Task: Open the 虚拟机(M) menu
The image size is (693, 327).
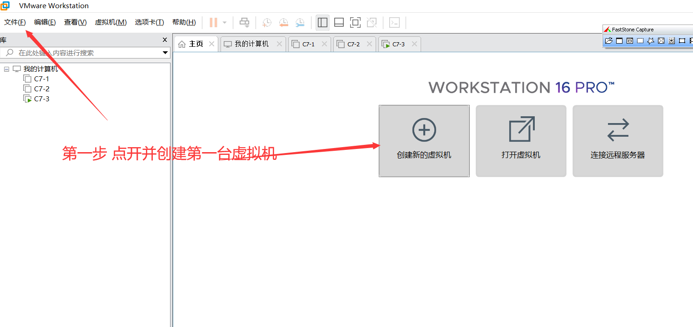Action: coord(111,22)
